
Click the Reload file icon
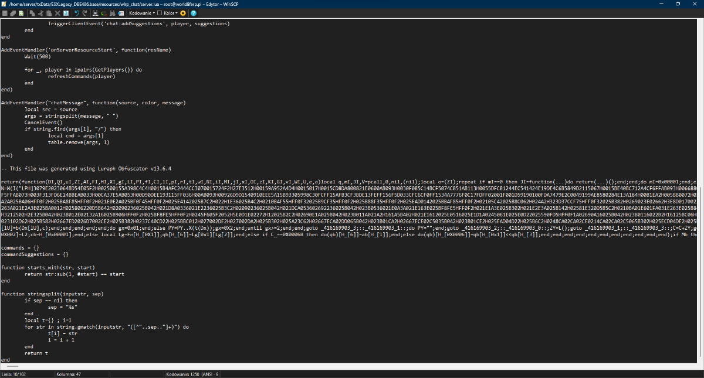click(21, 13)
